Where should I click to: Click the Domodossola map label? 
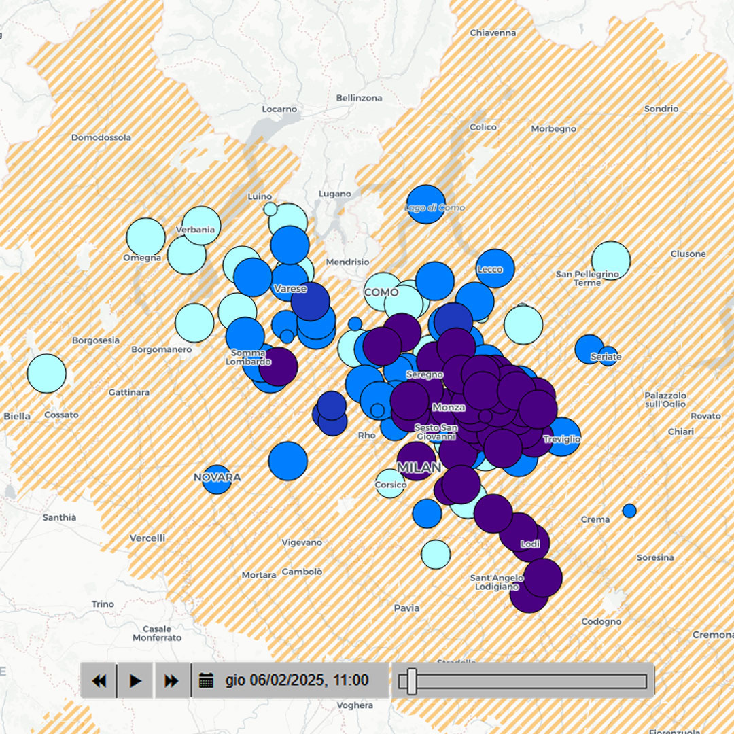click(101, 137)
